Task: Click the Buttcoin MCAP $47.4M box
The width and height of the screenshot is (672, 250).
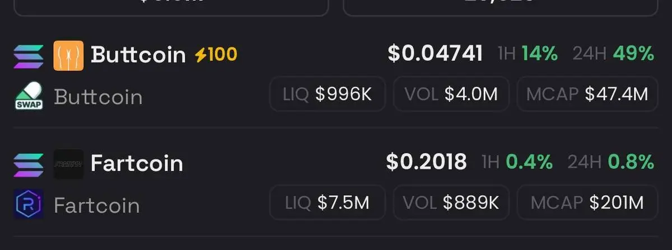Action: (x=587, y=94)
